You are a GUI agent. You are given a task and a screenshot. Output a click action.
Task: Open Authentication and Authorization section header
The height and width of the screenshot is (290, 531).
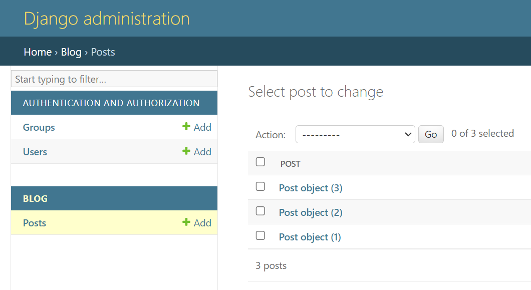click(x=111, y=103)
